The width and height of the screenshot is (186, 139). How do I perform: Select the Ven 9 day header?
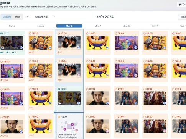coord(155,26)
